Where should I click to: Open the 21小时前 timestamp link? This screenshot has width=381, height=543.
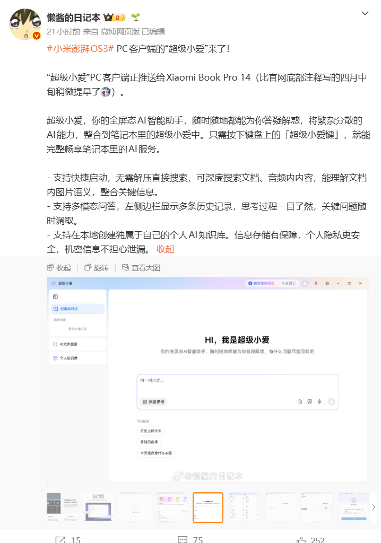[x=63, y=31]
